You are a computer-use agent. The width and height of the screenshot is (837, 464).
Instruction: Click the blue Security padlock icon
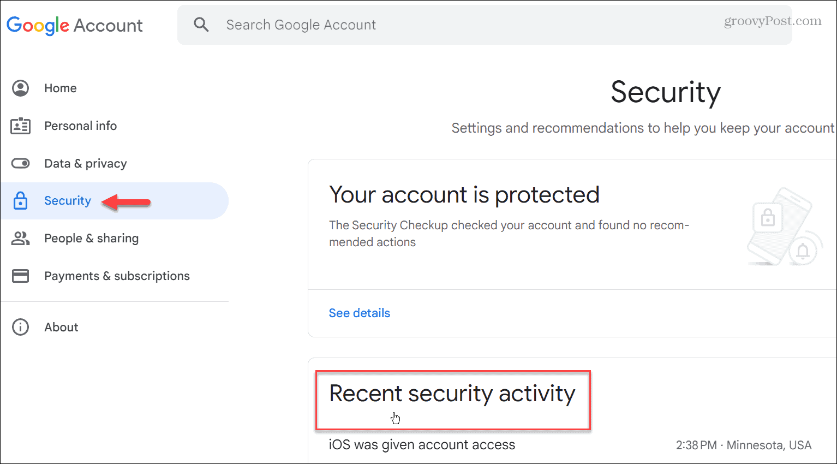[20, 200]
